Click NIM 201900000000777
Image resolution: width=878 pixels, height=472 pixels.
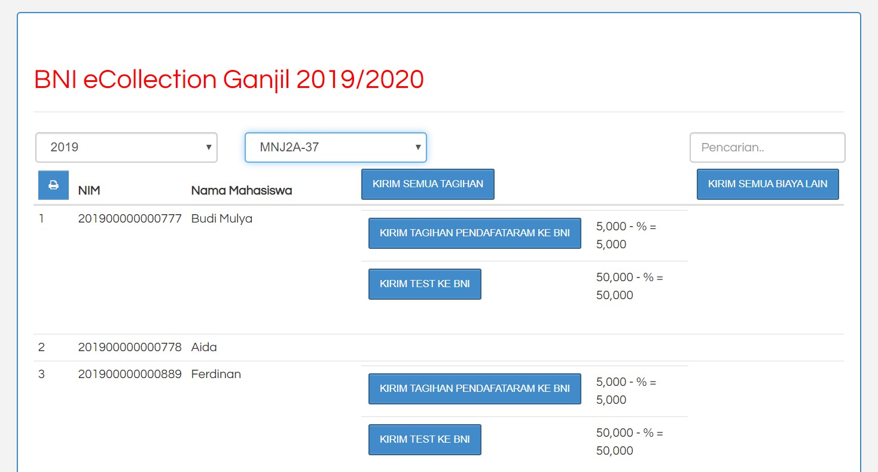(x=130, y=219)
